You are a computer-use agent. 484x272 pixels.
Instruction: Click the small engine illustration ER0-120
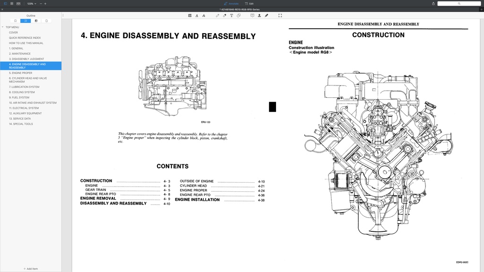coord(173,86)
